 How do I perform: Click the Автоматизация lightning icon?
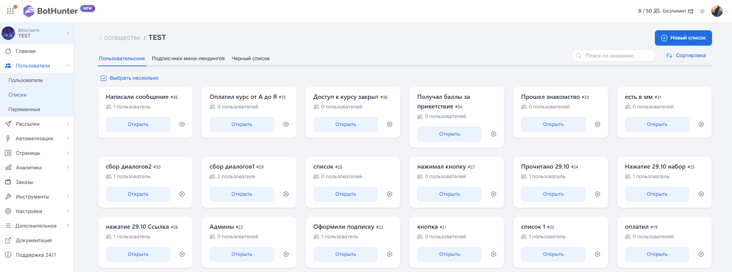pyautogui.click(x=8, y=138)
